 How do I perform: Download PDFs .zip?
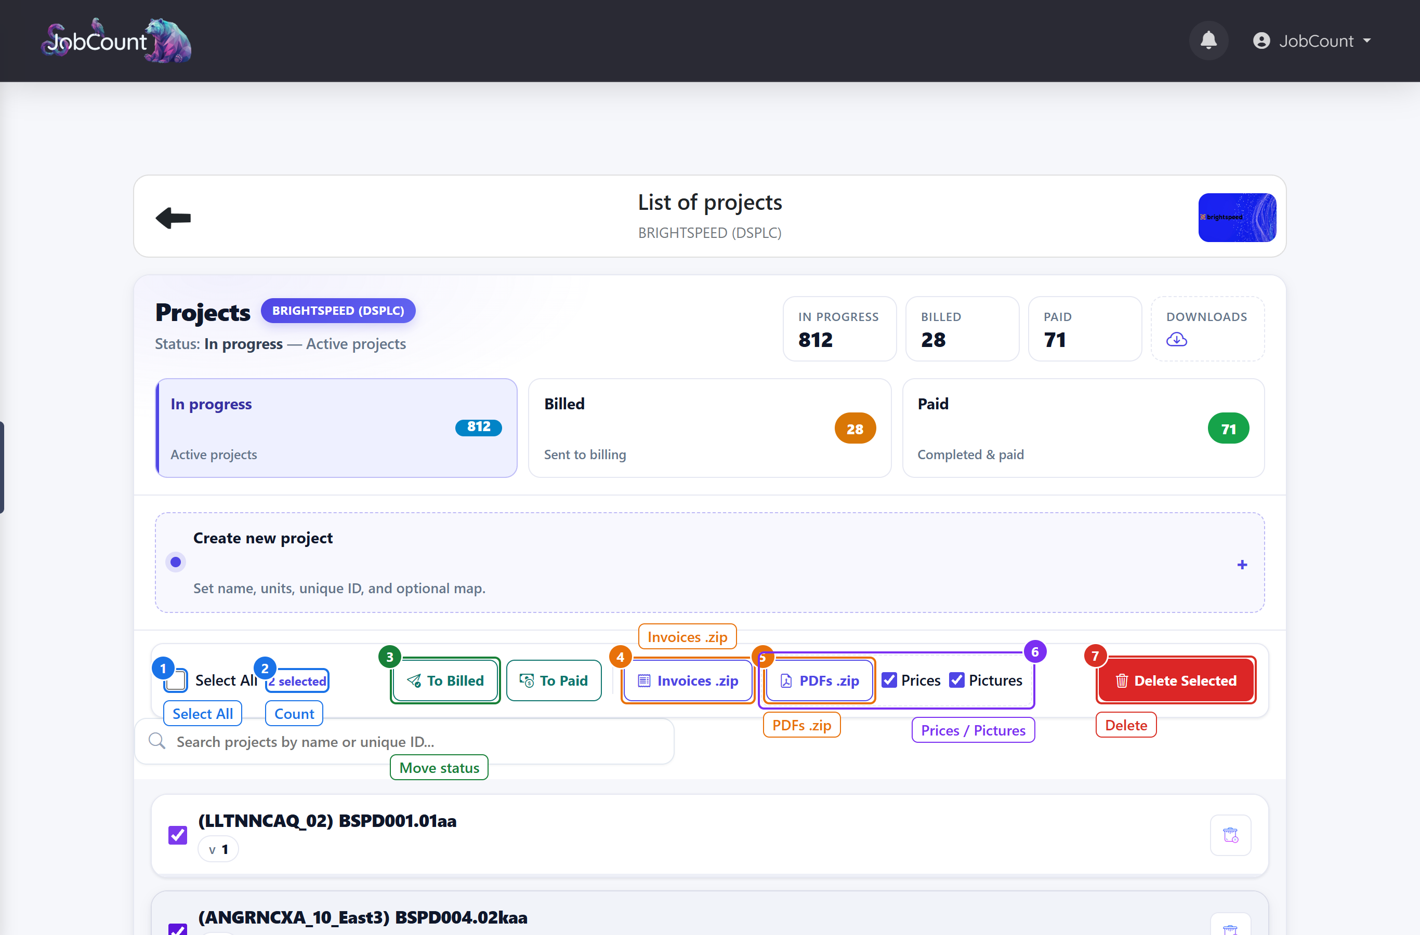[x=820, y=680]
